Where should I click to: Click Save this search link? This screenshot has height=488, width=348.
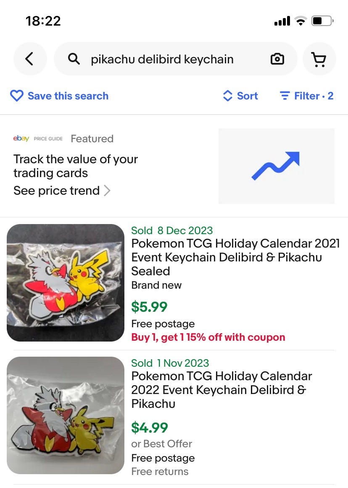pos(68,96)
